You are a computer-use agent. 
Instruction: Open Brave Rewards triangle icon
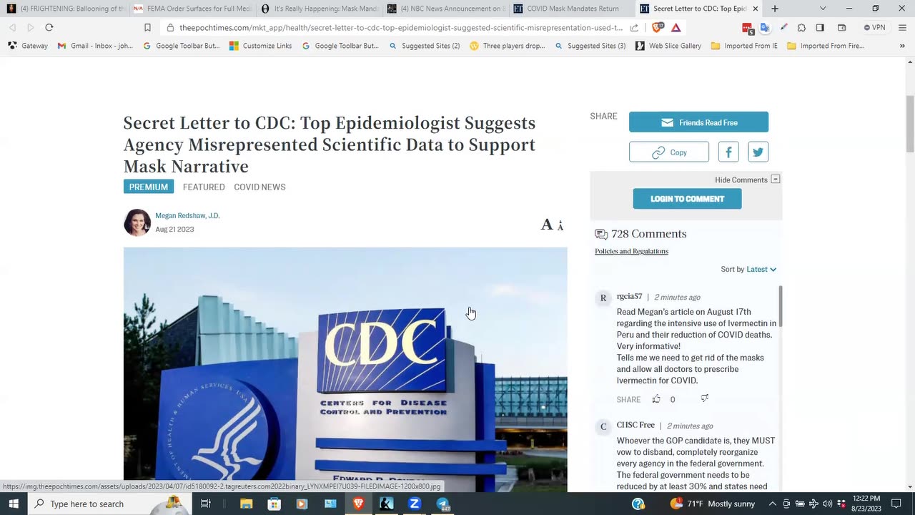click(676, 27)
